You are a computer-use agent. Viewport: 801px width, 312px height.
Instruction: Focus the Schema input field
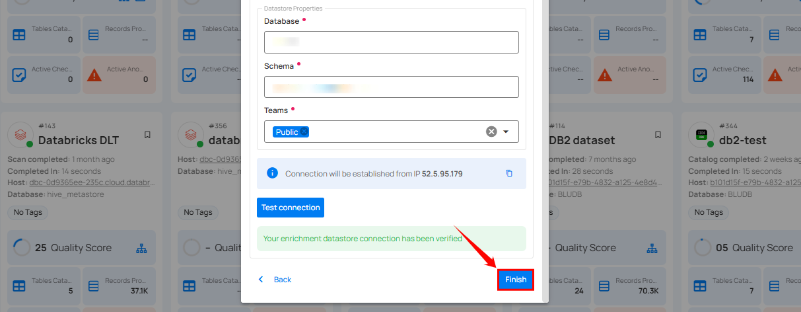[391, 87]
